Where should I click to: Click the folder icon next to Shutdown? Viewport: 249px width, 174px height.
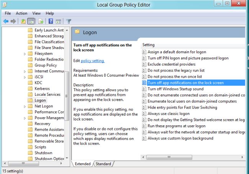pyautogui.click(x=30, y=153)
